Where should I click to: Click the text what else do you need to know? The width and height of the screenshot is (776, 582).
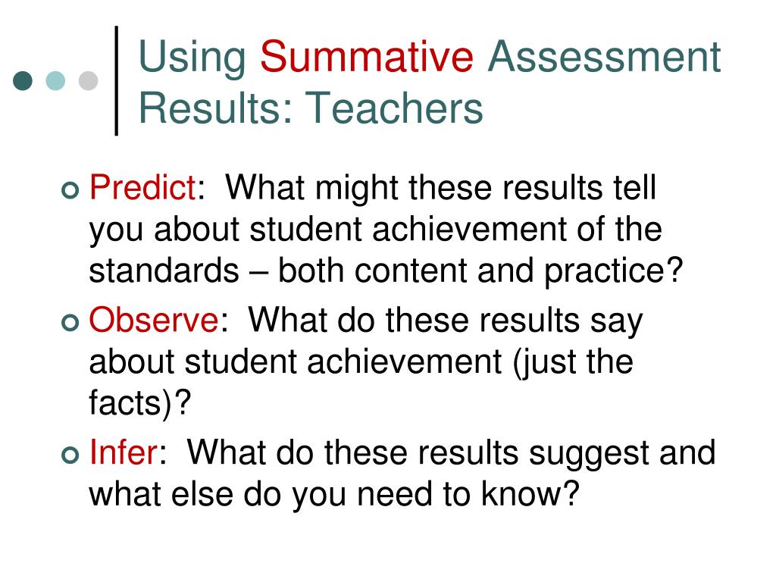(x=327, y=494)
